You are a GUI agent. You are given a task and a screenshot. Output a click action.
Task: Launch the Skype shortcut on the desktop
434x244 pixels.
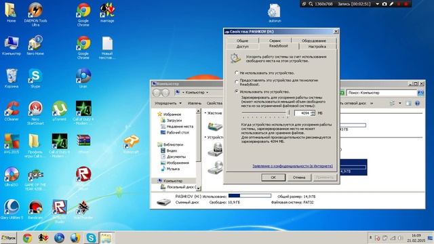[x=35, y=79]
